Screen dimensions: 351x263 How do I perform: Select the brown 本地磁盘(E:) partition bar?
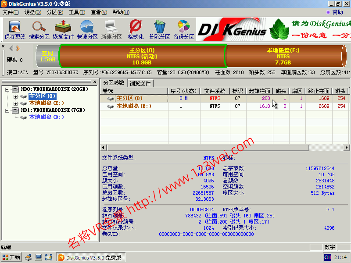coord(283,56)
